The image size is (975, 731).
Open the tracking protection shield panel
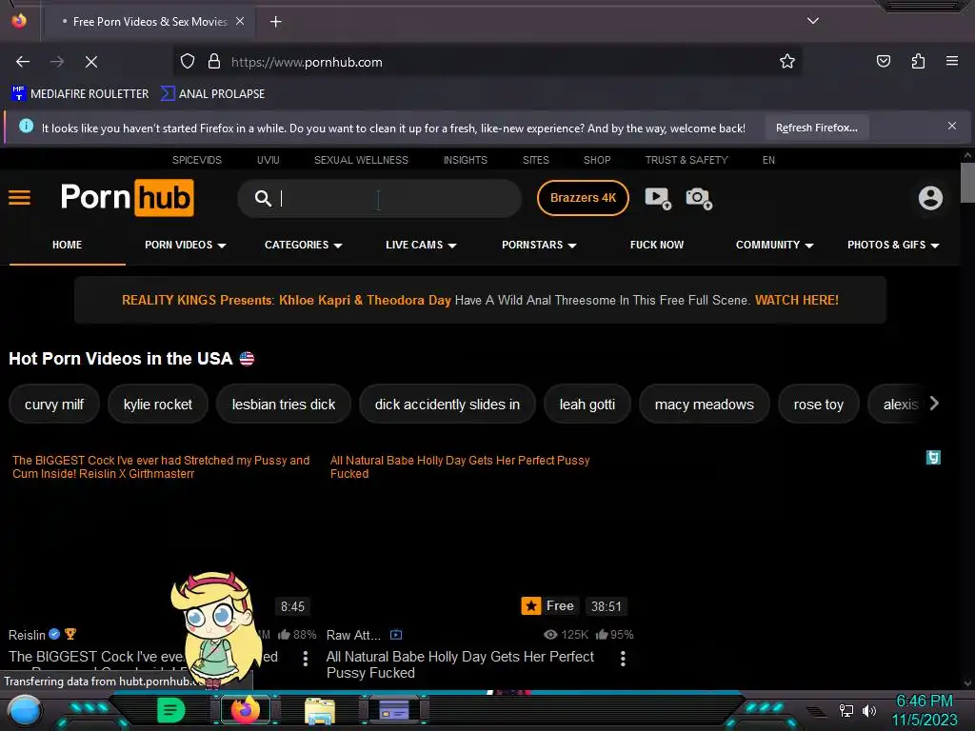[x=188, y=62]
